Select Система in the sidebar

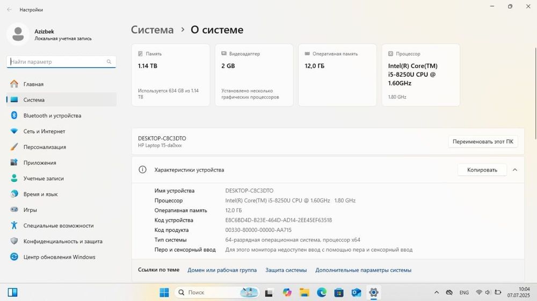61,100
